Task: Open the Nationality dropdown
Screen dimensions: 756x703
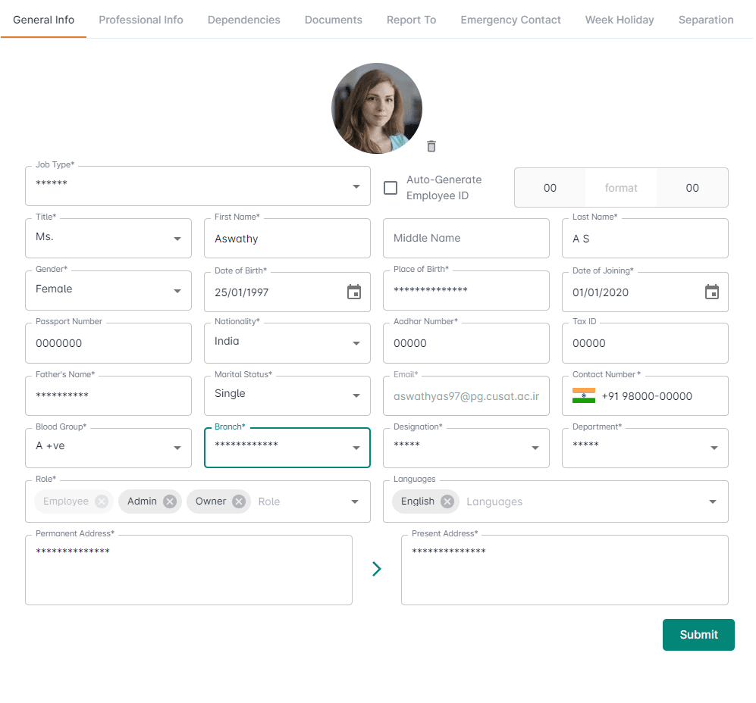Action: pyautogui.click(x=356, y=343)
